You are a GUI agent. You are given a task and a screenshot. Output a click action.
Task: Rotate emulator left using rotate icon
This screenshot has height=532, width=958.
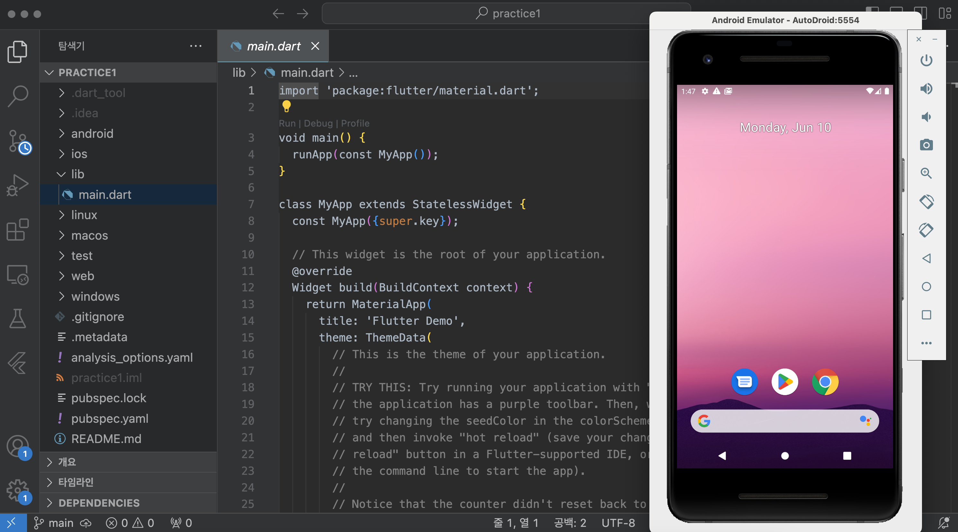tap(926, 201)
